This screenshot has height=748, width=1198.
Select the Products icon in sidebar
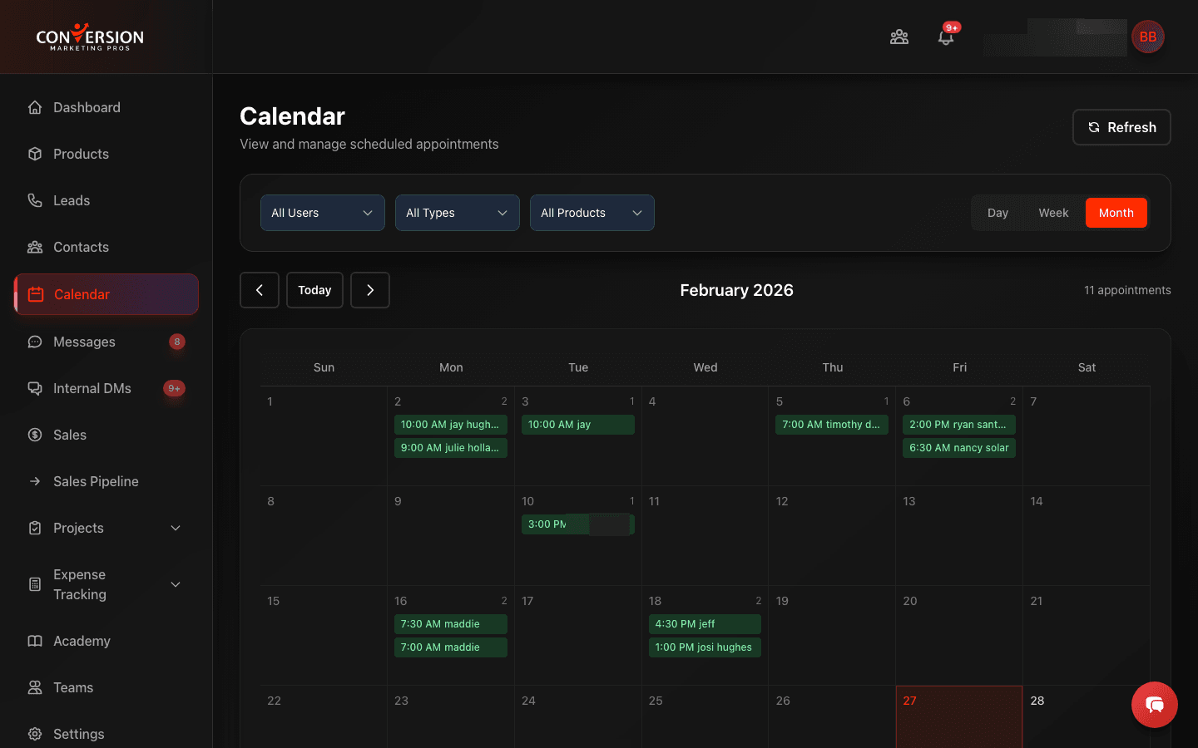pyautogui.click(x=34, y=154)
